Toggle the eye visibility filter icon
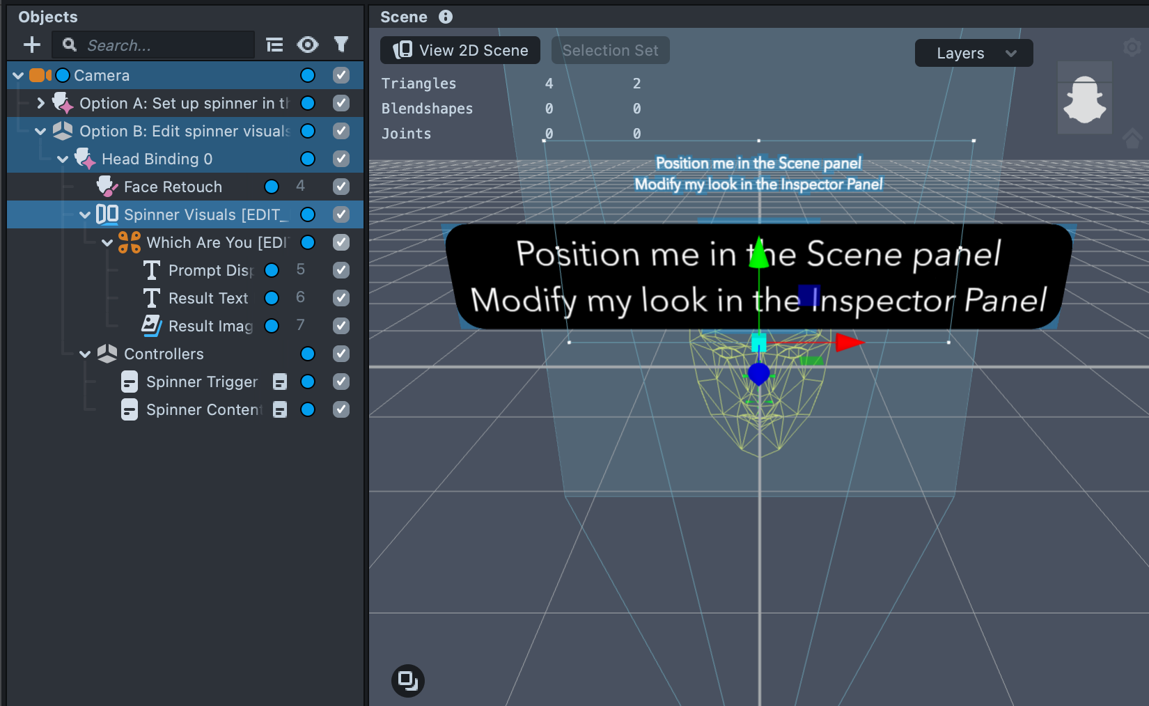 pyautogui.click(x=307, y=45)
